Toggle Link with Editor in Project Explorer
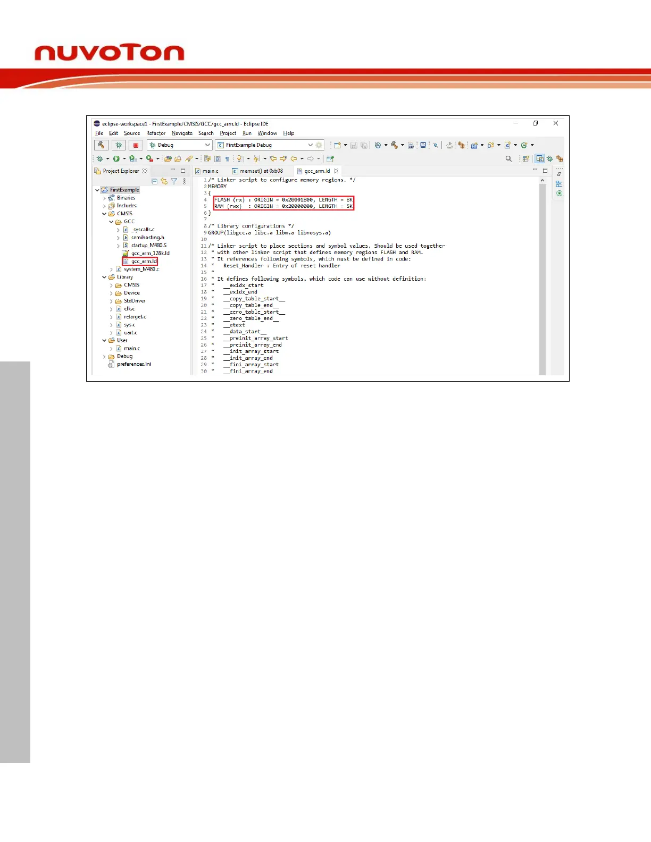The image size is (651, 842). 164,181
